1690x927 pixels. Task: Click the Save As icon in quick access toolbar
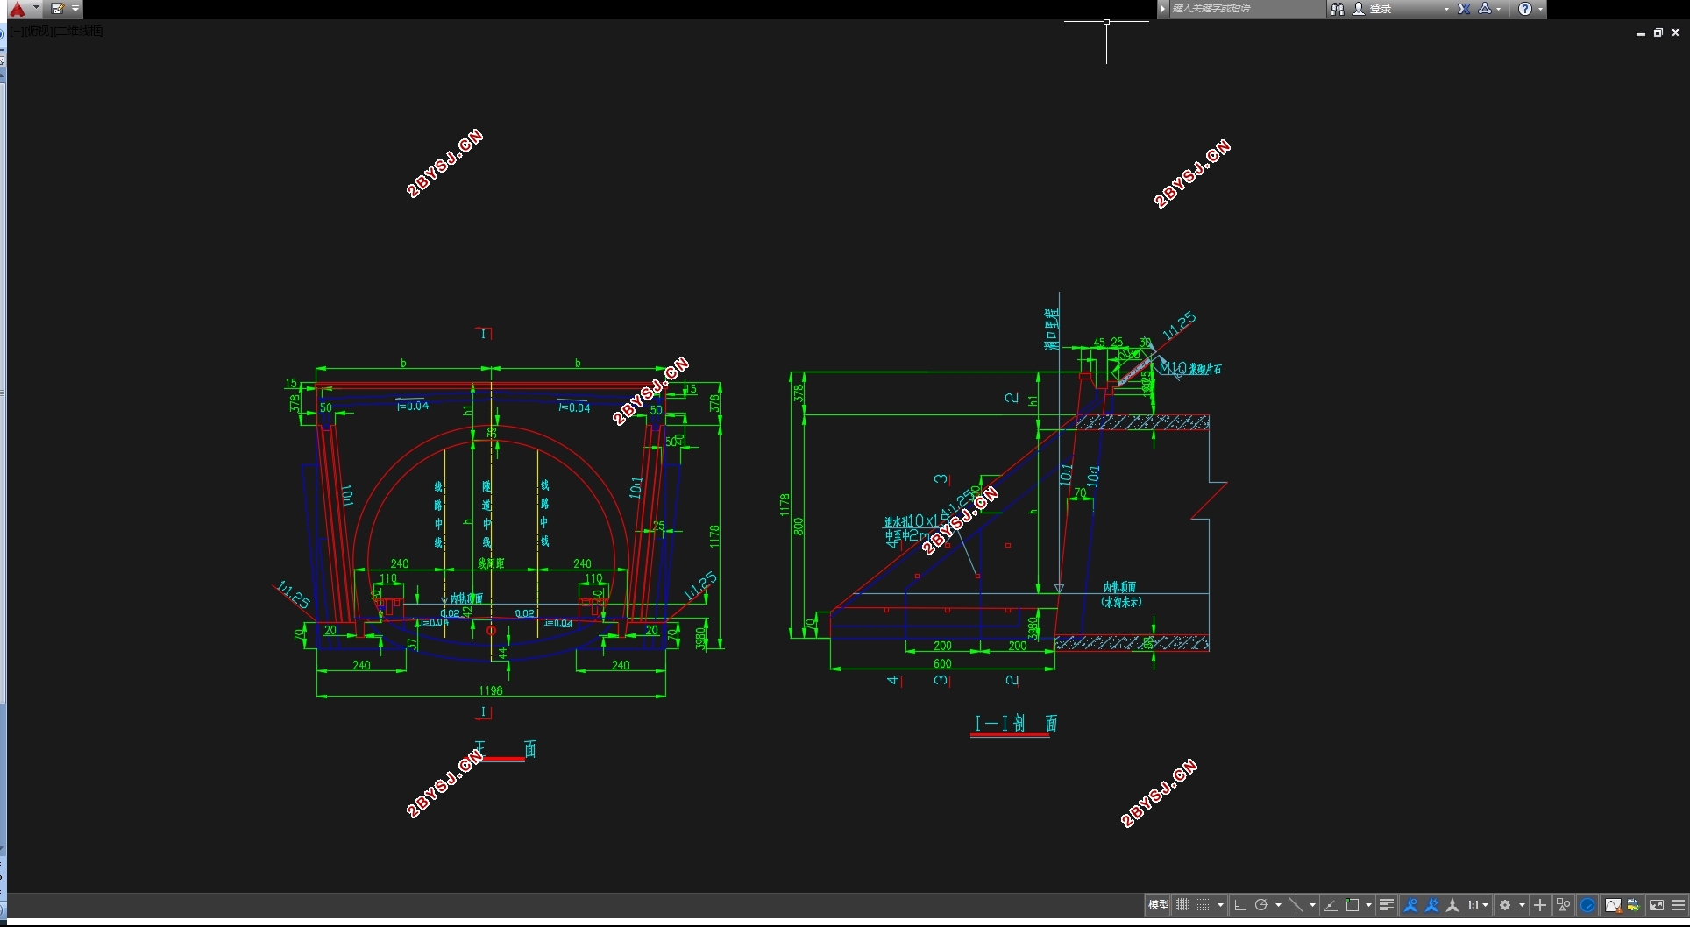tap(58, 9)
